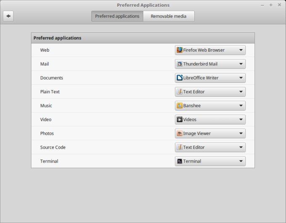286x223 pixels.
Task: Expand the Source Code dropdown arrow
Action: (x=241, y=147)
